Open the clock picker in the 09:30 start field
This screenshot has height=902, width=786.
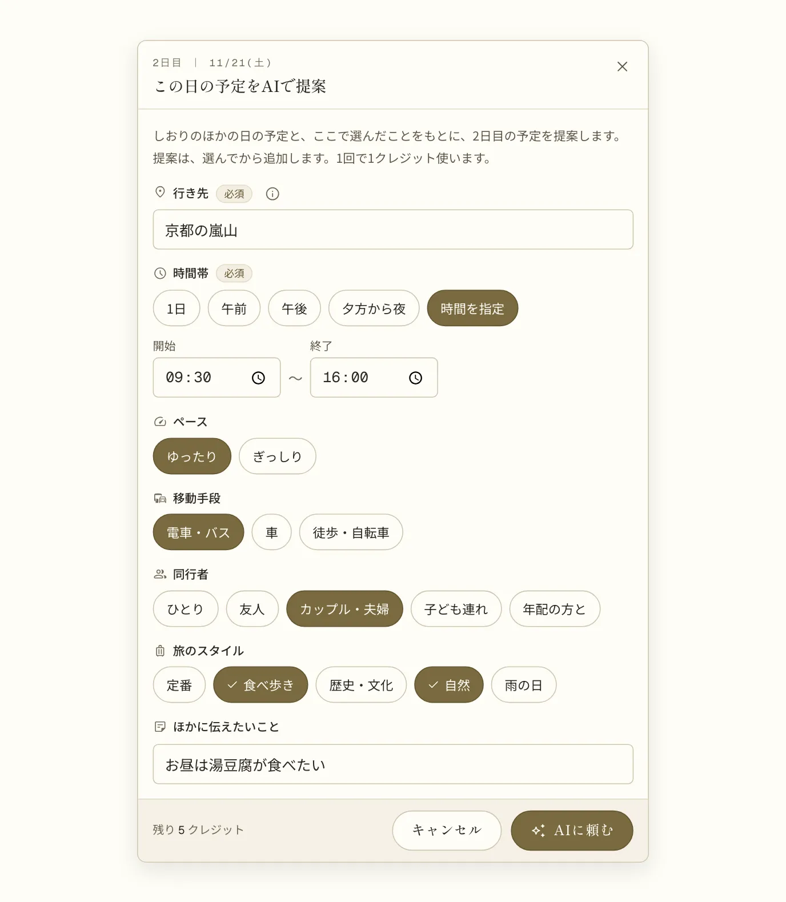(258, 378)
